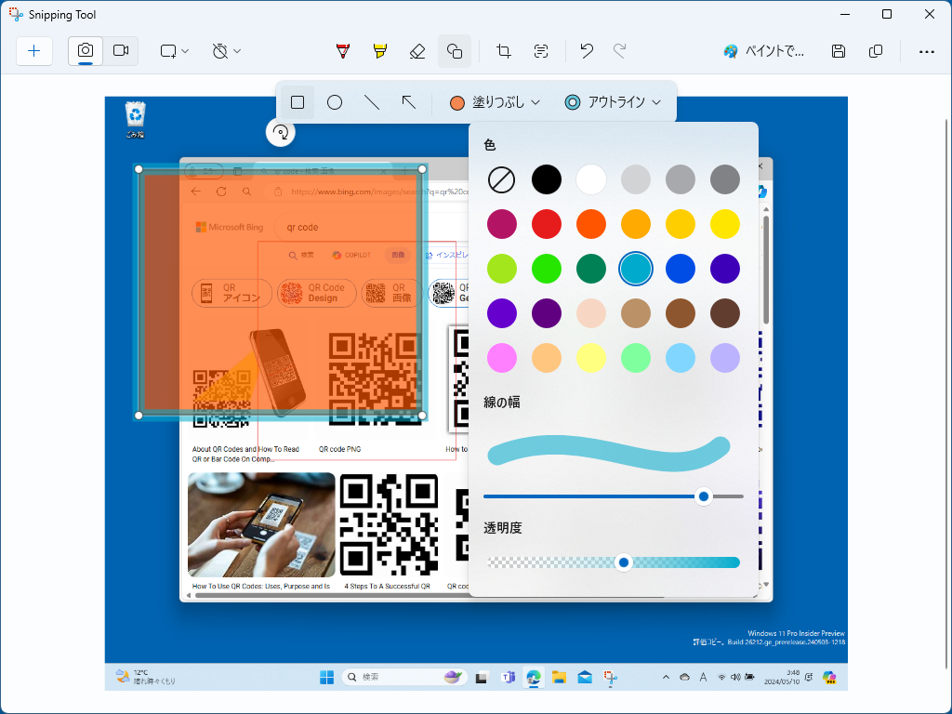
Task: Select the eraser tool
Action: pyautogui.click(x=417, y=51)
